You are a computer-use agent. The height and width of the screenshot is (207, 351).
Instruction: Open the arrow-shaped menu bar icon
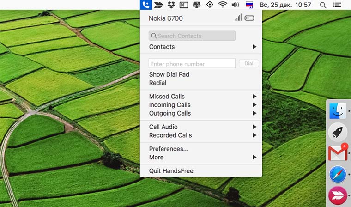click(x=158, y=5)
